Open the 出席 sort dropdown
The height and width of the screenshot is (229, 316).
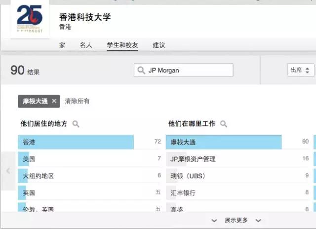tap(301, 70)
